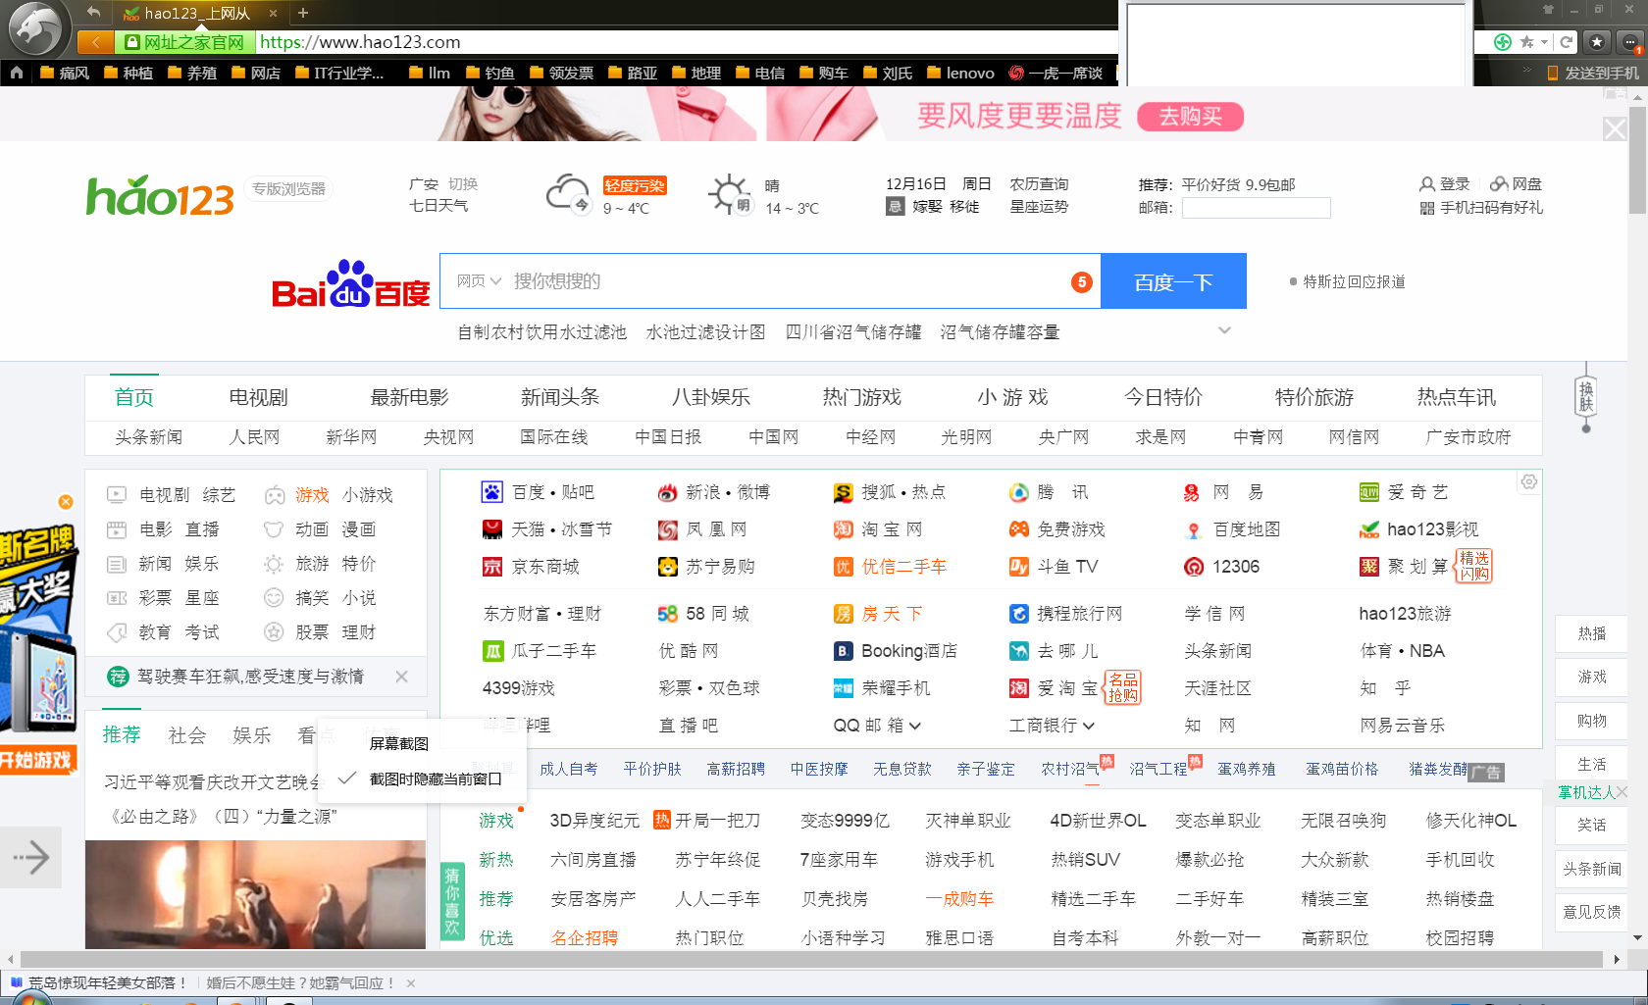Click the 58同城 icon link
Screen dimensions: 1648x1005
[x=667, y=614]
